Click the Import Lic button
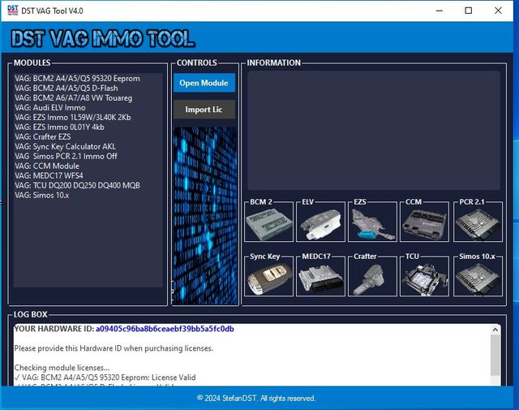The height and width of the screenshot is (410, 519). click(x=204, y=110)
